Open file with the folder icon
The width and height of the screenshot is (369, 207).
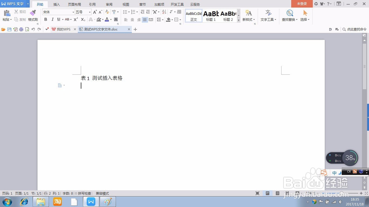(3, 29)
